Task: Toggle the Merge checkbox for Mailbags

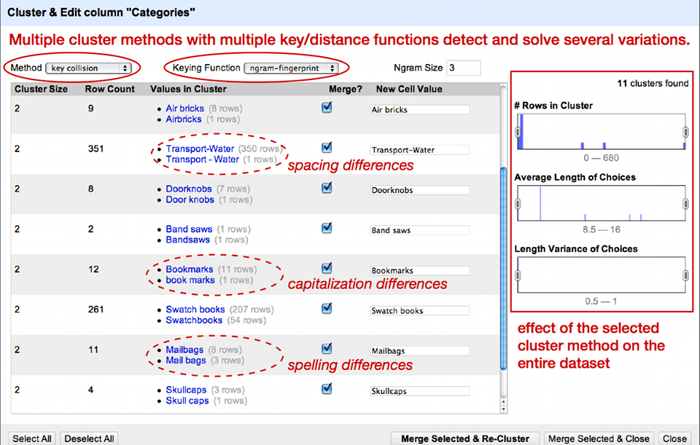Action: tap(327, 349)
